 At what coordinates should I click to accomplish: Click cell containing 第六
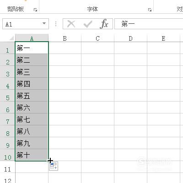[x=32, y=108]
